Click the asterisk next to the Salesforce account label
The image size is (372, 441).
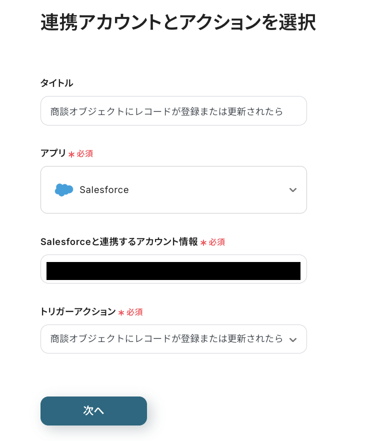click(203, 242)
